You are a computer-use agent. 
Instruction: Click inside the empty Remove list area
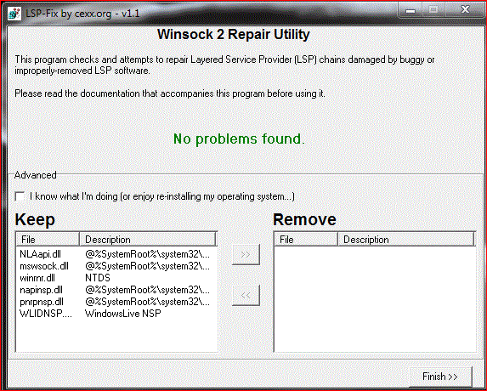pyautogui.click(x=375, y=299)
